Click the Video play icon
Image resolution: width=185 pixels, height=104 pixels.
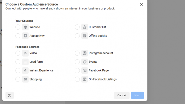(25, 53)
